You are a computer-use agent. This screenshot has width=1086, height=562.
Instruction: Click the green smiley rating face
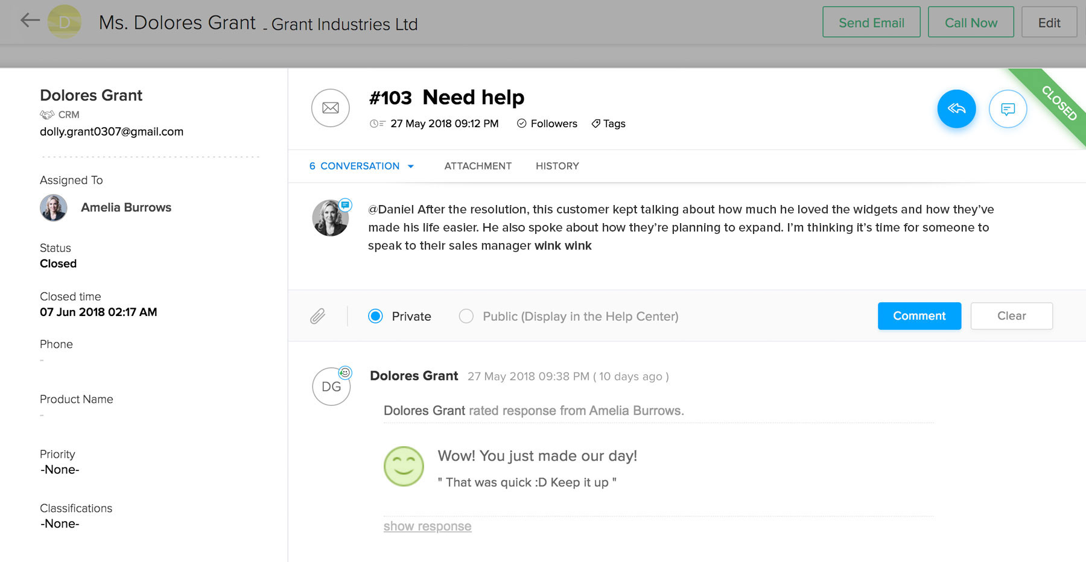coord(404,466)
